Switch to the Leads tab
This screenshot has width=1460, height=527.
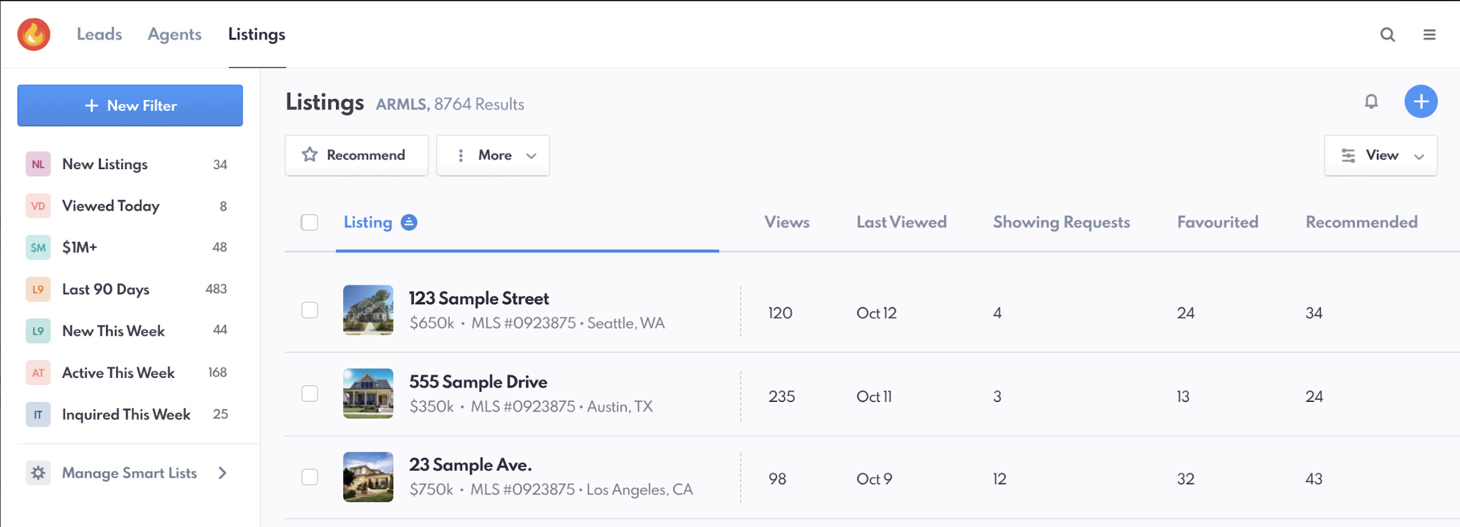[99, 34]
